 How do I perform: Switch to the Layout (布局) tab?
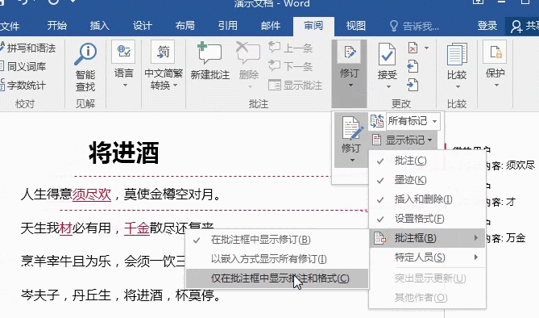pyautogui.click(x=185, y=26)
